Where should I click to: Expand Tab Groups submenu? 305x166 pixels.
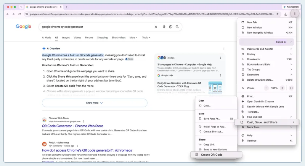point(266,70)
